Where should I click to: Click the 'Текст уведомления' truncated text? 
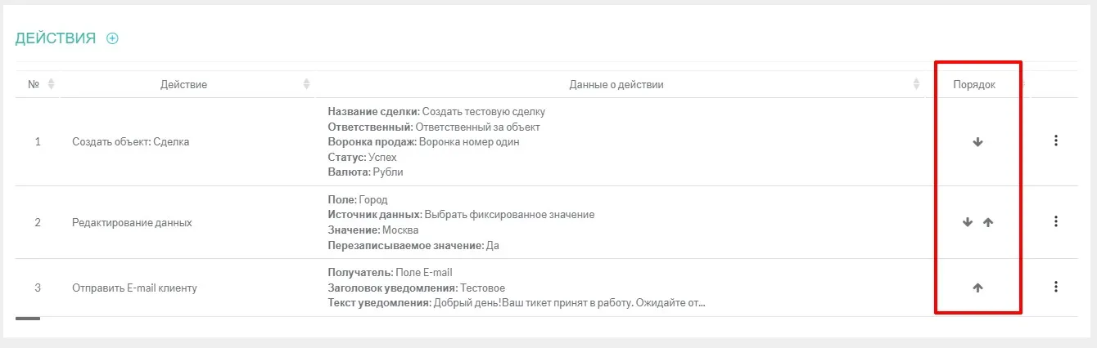pyautogui.click(x=516, y=303)
